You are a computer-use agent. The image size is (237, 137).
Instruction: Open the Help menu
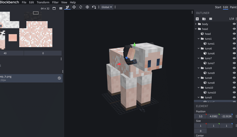(73, 2)
